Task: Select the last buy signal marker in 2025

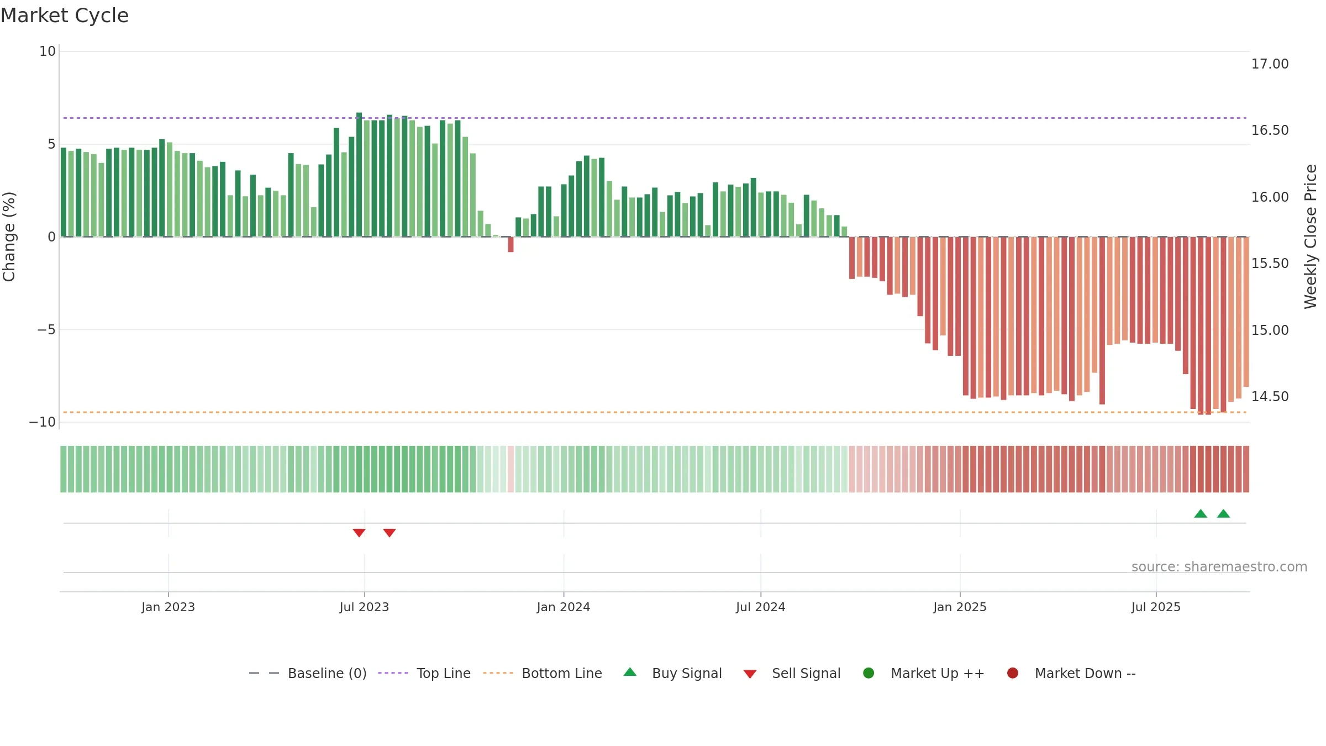Action: (x=1224, y=513)
